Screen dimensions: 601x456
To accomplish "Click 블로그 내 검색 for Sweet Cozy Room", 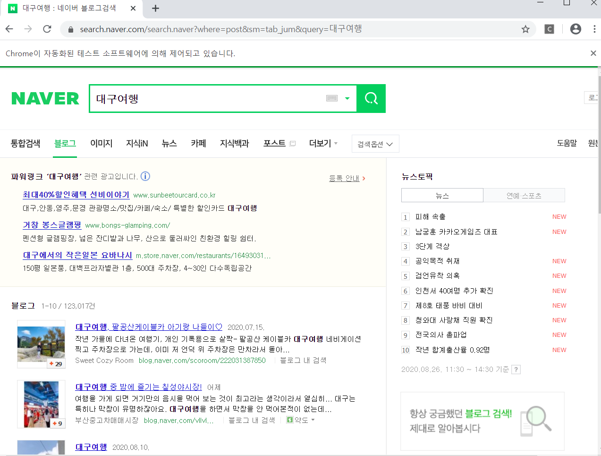I will coord(303,361).
